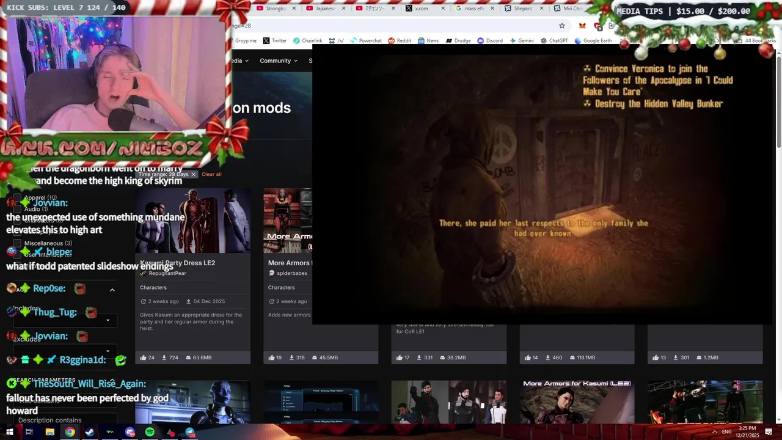Open the ChatGPT bookmark
This screenshot has width=782, height=440.
[554, 41]
